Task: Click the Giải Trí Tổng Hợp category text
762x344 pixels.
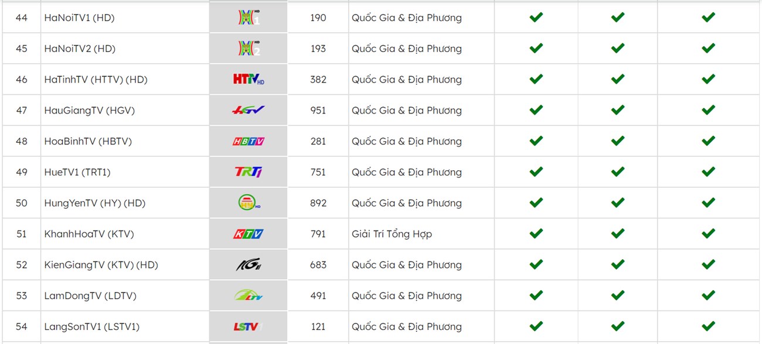Action: point(392,234)
